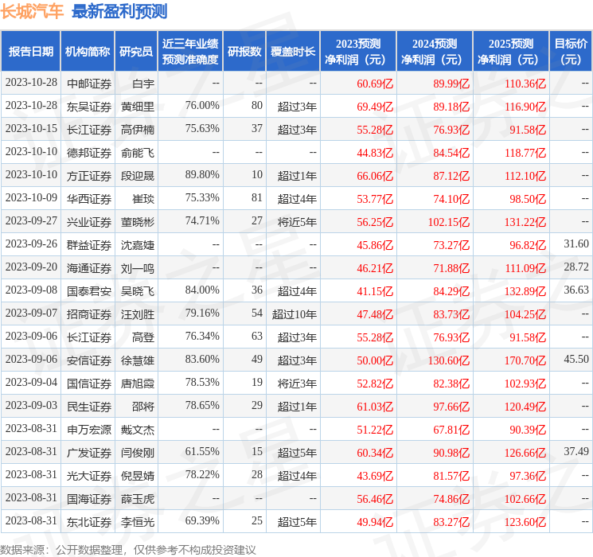The height and width of the screenshot is (557, 593).
Task: Select the 123.60亿 forecast value
Action: [x=525, y=522]
